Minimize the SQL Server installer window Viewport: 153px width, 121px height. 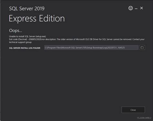tap(136, 9)
